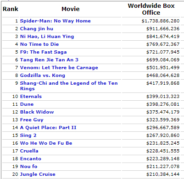This screenshot has height=179, width=184.
Task: Open the Cruella movie link
Action: tap(29, 151)
